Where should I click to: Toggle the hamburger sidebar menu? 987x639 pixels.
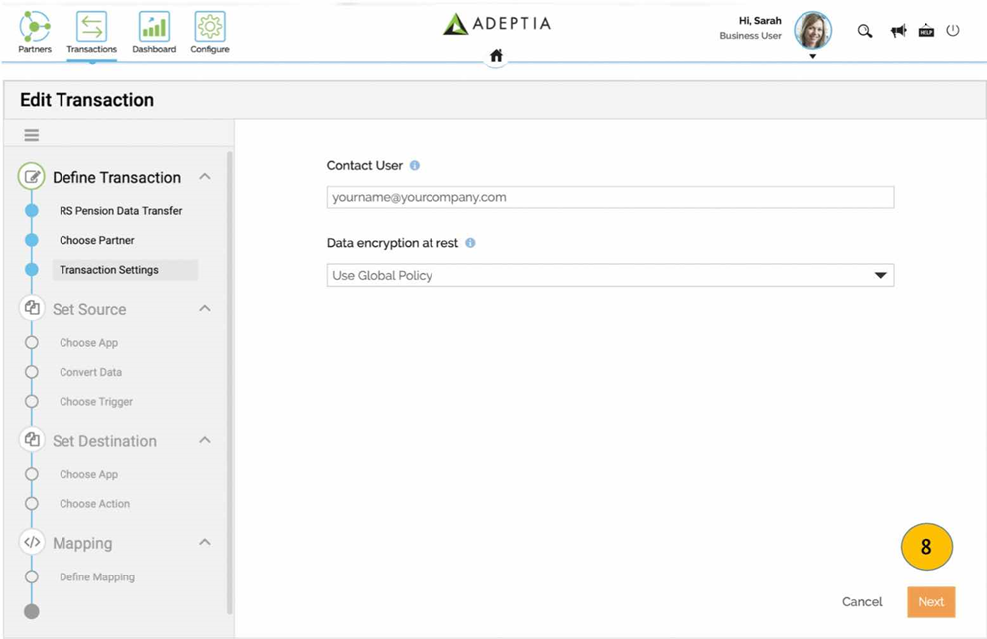point(32,136)
